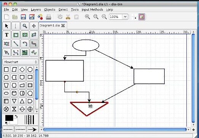Open the Edit menu
Viewport: 199px width, 138px height.
tap(15, 10)
